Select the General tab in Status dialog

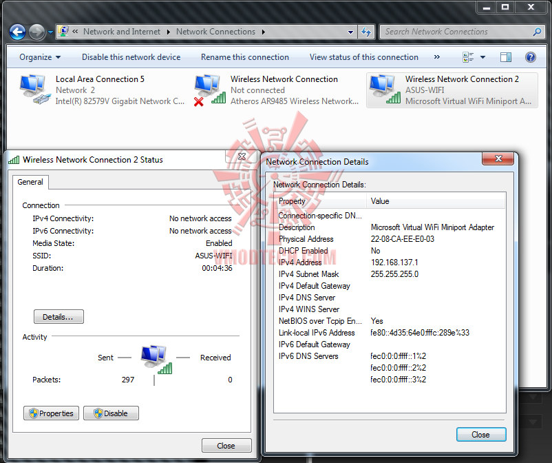[30, 182]
